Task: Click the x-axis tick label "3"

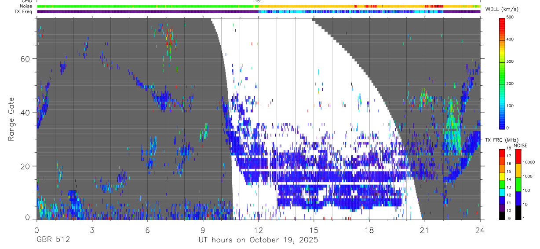Action: (92, 230)
